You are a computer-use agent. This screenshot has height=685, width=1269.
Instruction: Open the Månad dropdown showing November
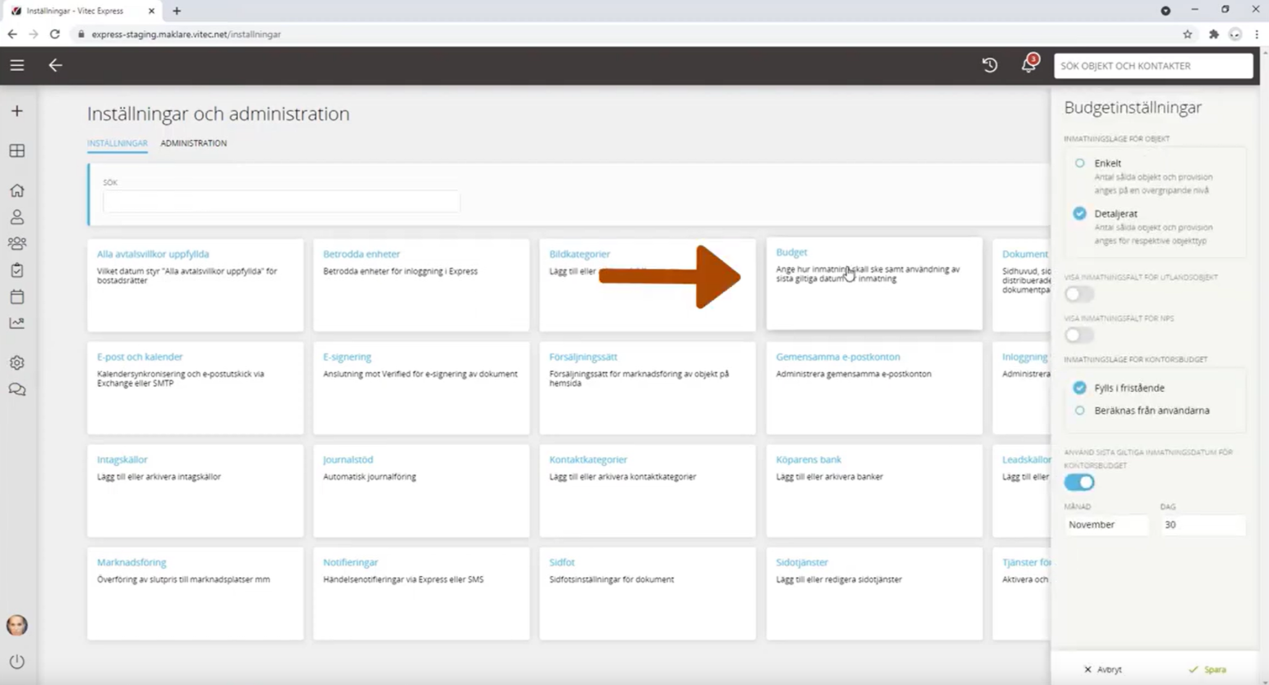1105,524
